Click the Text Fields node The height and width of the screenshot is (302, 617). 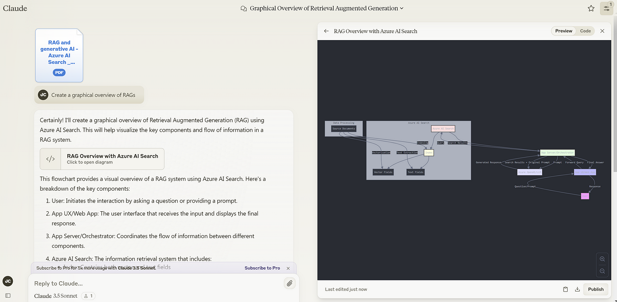click(x=416, y=172)
